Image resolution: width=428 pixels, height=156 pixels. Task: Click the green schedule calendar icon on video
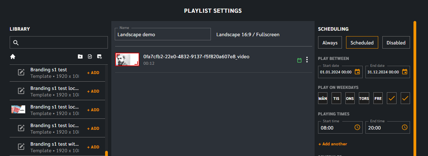299,60
